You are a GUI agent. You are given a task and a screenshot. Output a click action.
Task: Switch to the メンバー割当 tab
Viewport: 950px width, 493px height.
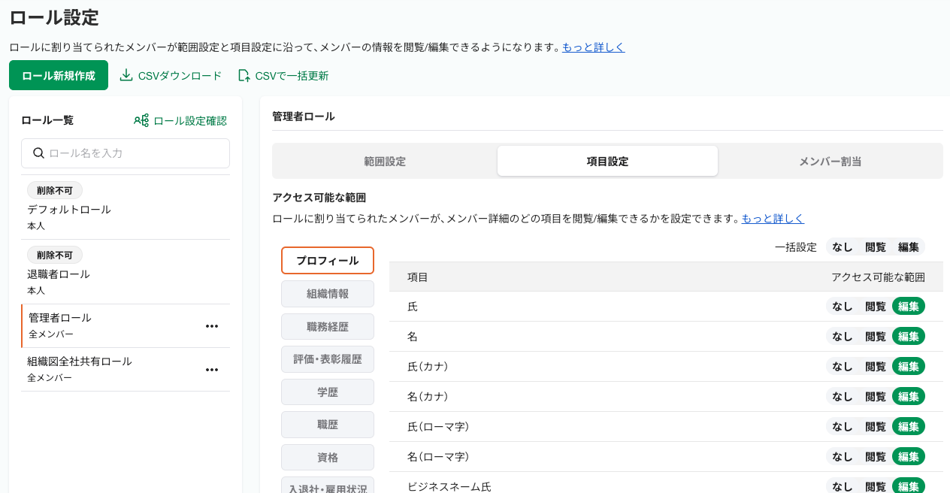(x=830, y=161)
